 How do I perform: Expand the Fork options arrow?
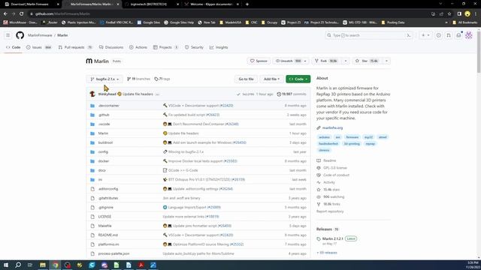click(x=346, y=61)
